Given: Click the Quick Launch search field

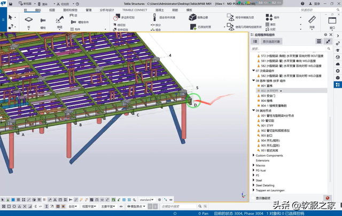Looking at the screenshot, I should tap(320, 10).
